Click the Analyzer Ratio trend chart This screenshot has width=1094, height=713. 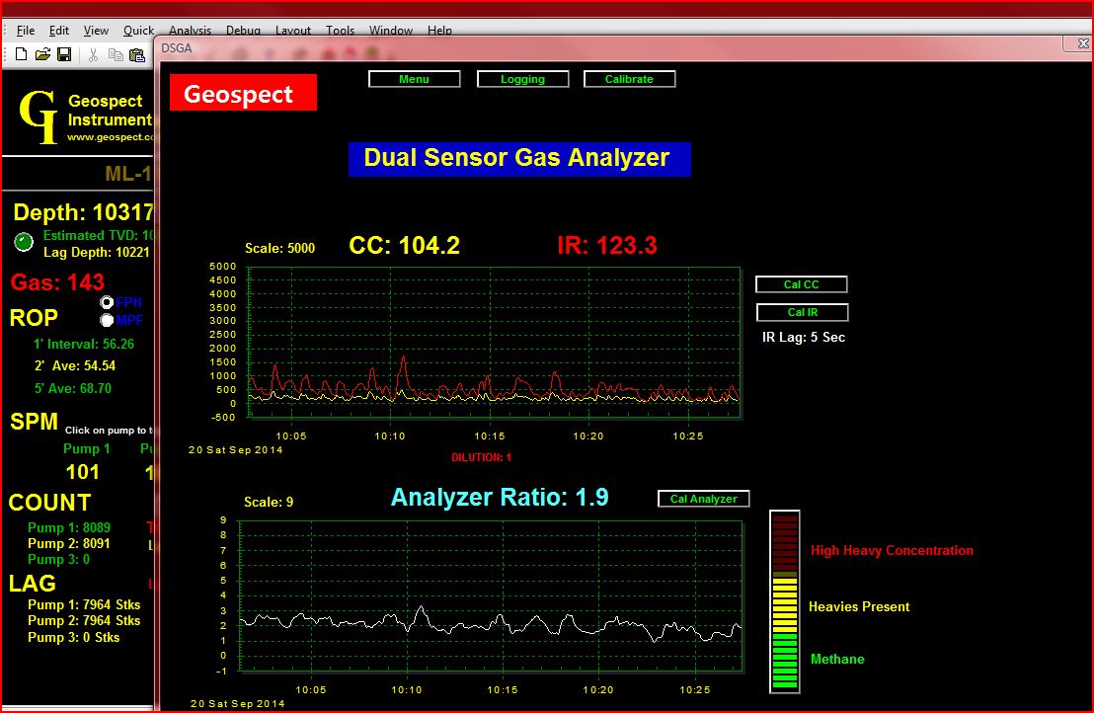(491, 595)
